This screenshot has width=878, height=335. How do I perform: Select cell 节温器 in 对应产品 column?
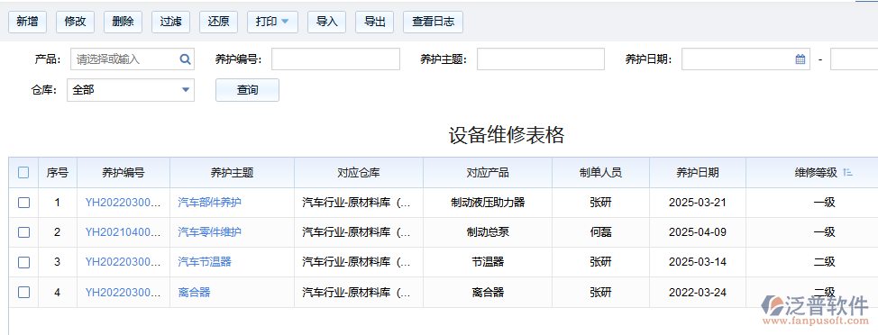pos(488,262)
